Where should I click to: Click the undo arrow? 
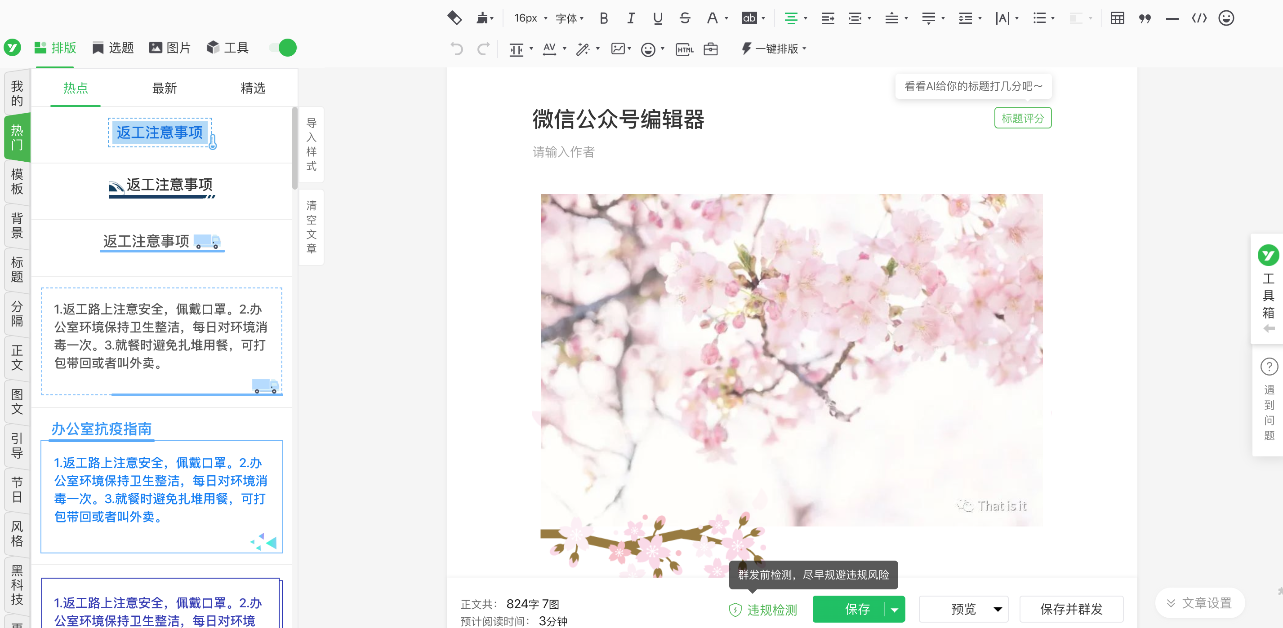456,49
